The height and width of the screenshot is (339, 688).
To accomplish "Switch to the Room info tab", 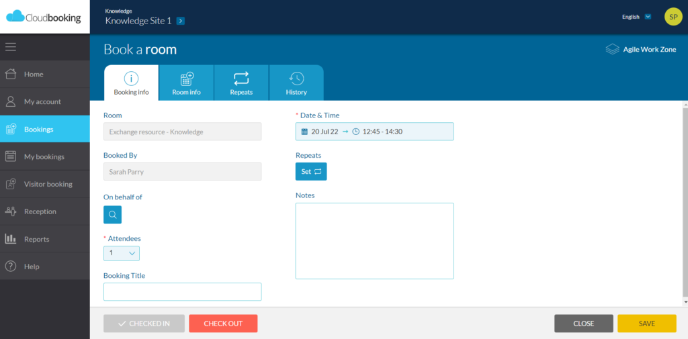I will tap(186, 83).
